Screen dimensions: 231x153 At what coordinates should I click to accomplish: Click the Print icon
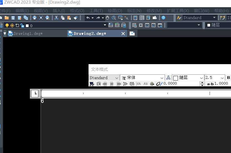pyautogui.click(x=34, y=18)
